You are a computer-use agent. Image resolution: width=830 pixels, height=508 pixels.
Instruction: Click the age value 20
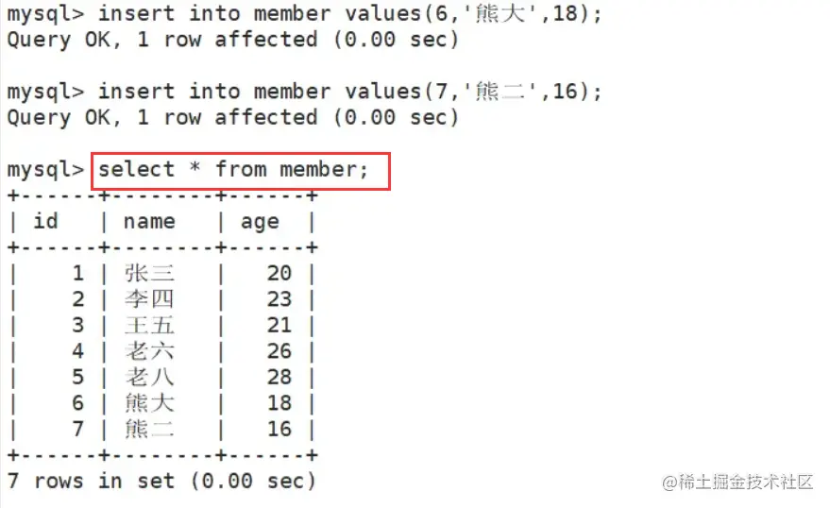coord(279,273)
